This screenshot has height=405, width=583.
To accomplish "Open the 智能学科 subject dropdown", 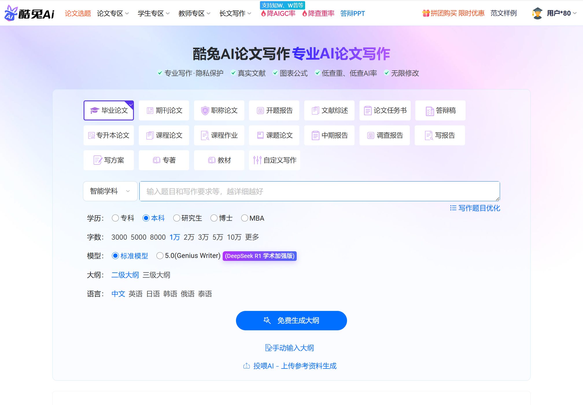I will 110,191.
